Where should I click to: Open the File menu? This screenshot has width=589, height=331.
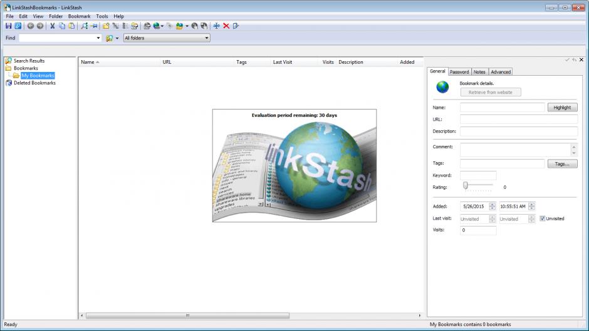[x=10, y=16]
